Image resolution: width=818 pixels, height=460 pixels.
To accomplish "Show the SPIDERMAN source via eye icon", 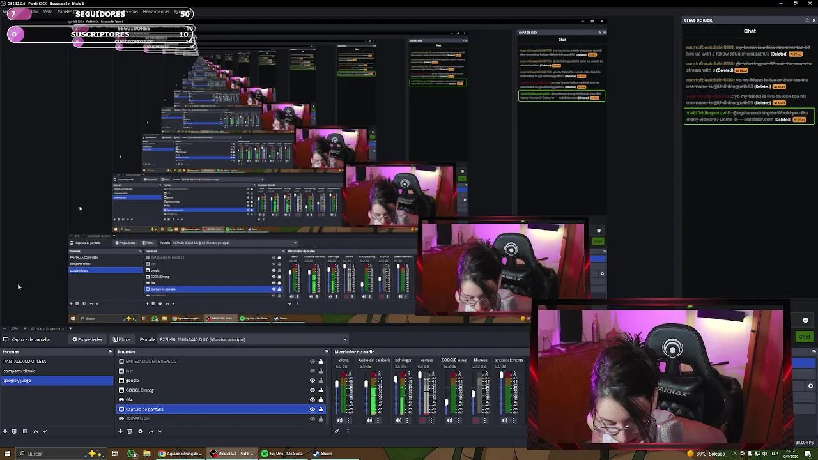I will click(x=313, y=419).
